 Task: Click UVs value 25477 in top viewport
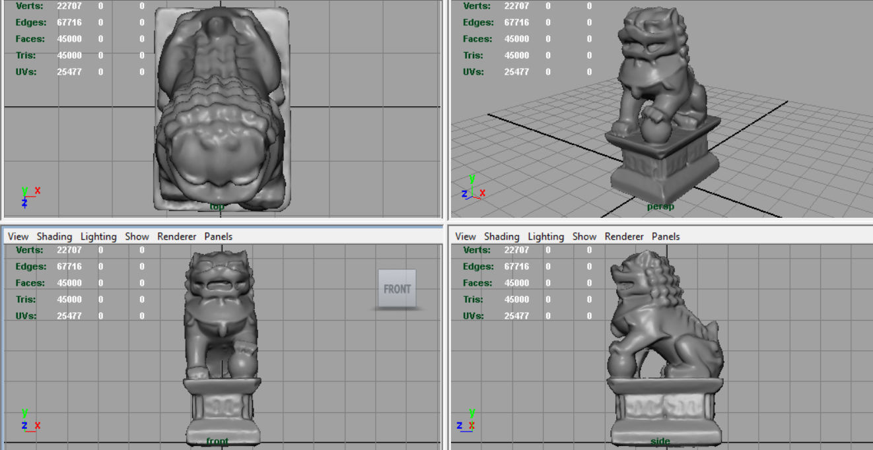(x=69, y=72)
